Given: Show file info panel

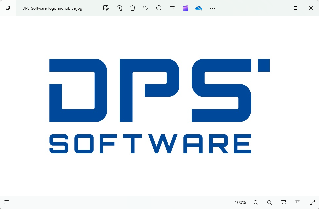Looking at the screenshot, I should click(159, 8).
